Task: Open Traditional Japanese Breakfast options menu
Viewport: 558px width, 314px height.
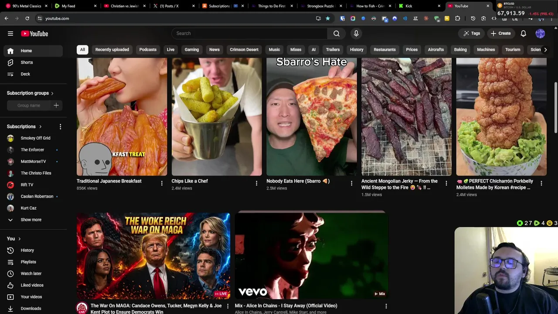Action: pyautogui.click(x=162, y=184)
